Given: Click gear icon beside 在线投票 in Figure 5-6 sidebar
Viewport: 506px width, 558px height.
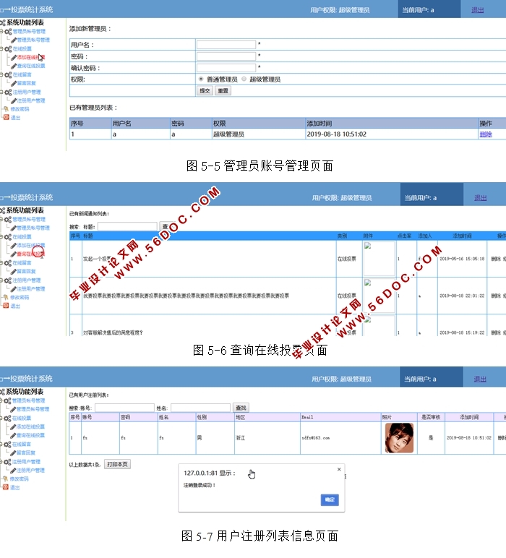Looking at the screenshot, I should coord(8,237).
